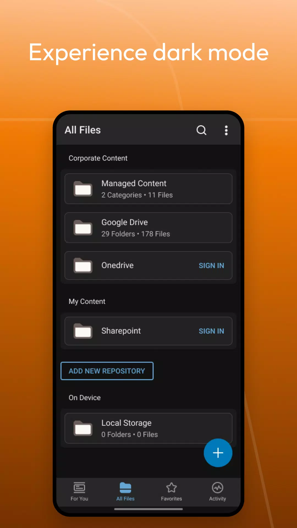Open search in All Files header
The height and width of the screenshot is (528, 297).
pos(201,130)
